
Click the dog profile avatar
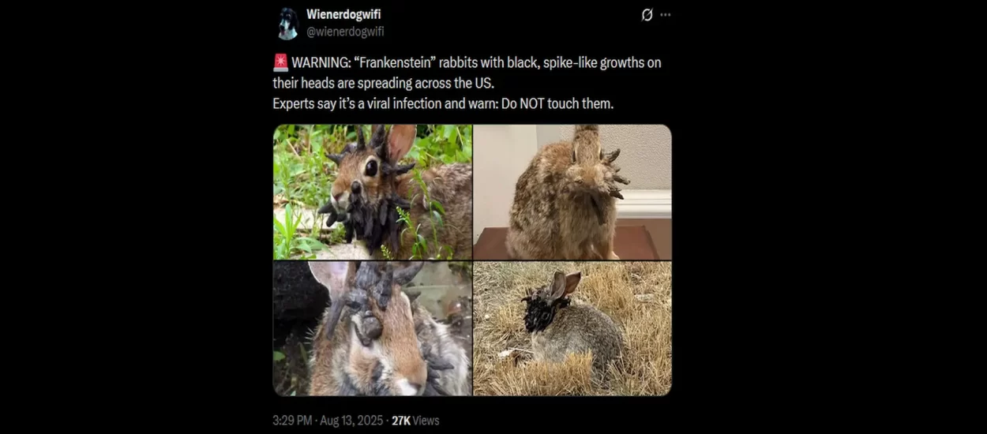(288, 24)
